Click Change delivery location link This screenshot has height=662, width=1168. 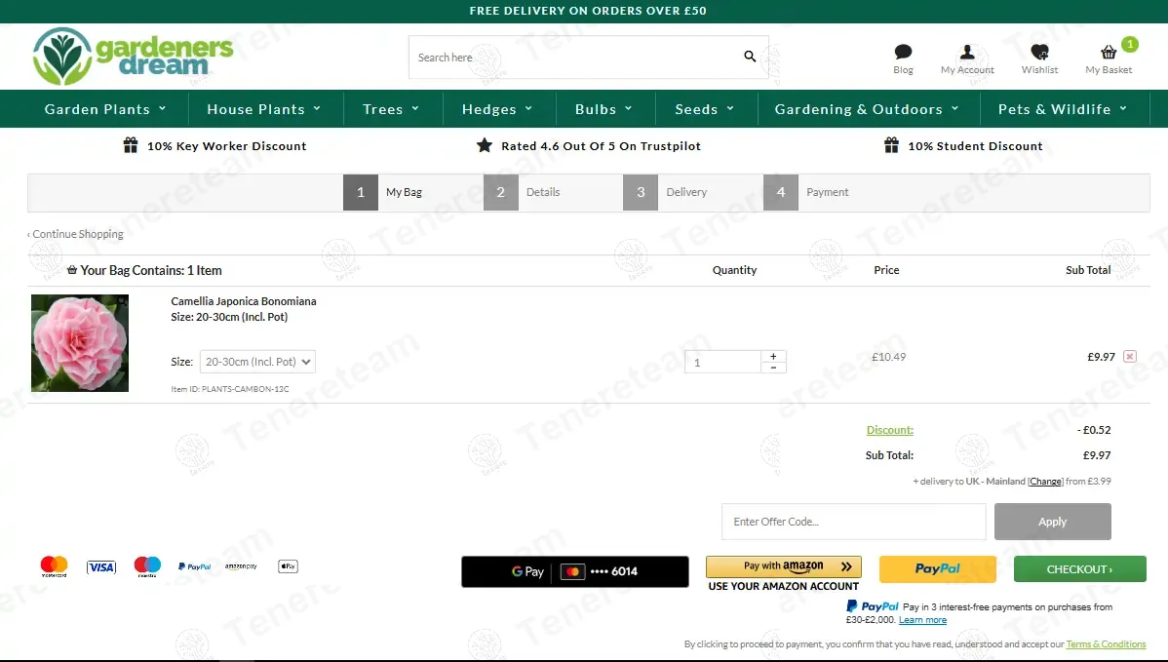coord(1045,481)
